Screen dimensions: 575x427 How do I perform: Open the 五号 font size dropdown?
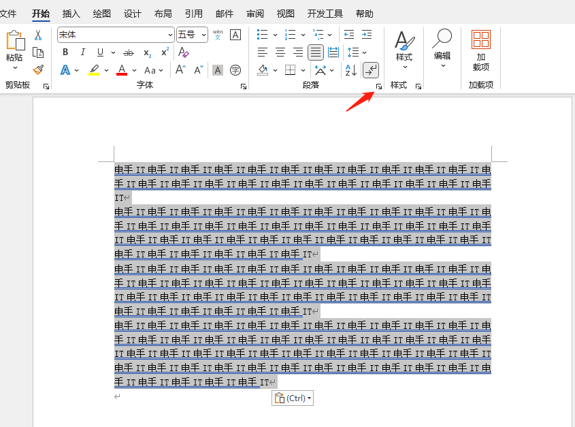point(201,34)
